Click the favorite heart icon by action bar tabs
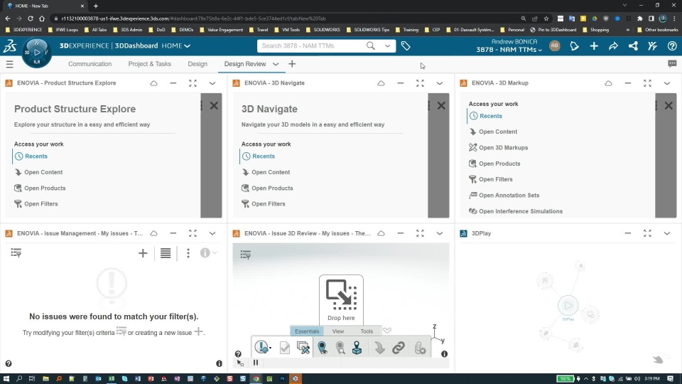 [387, 331]
